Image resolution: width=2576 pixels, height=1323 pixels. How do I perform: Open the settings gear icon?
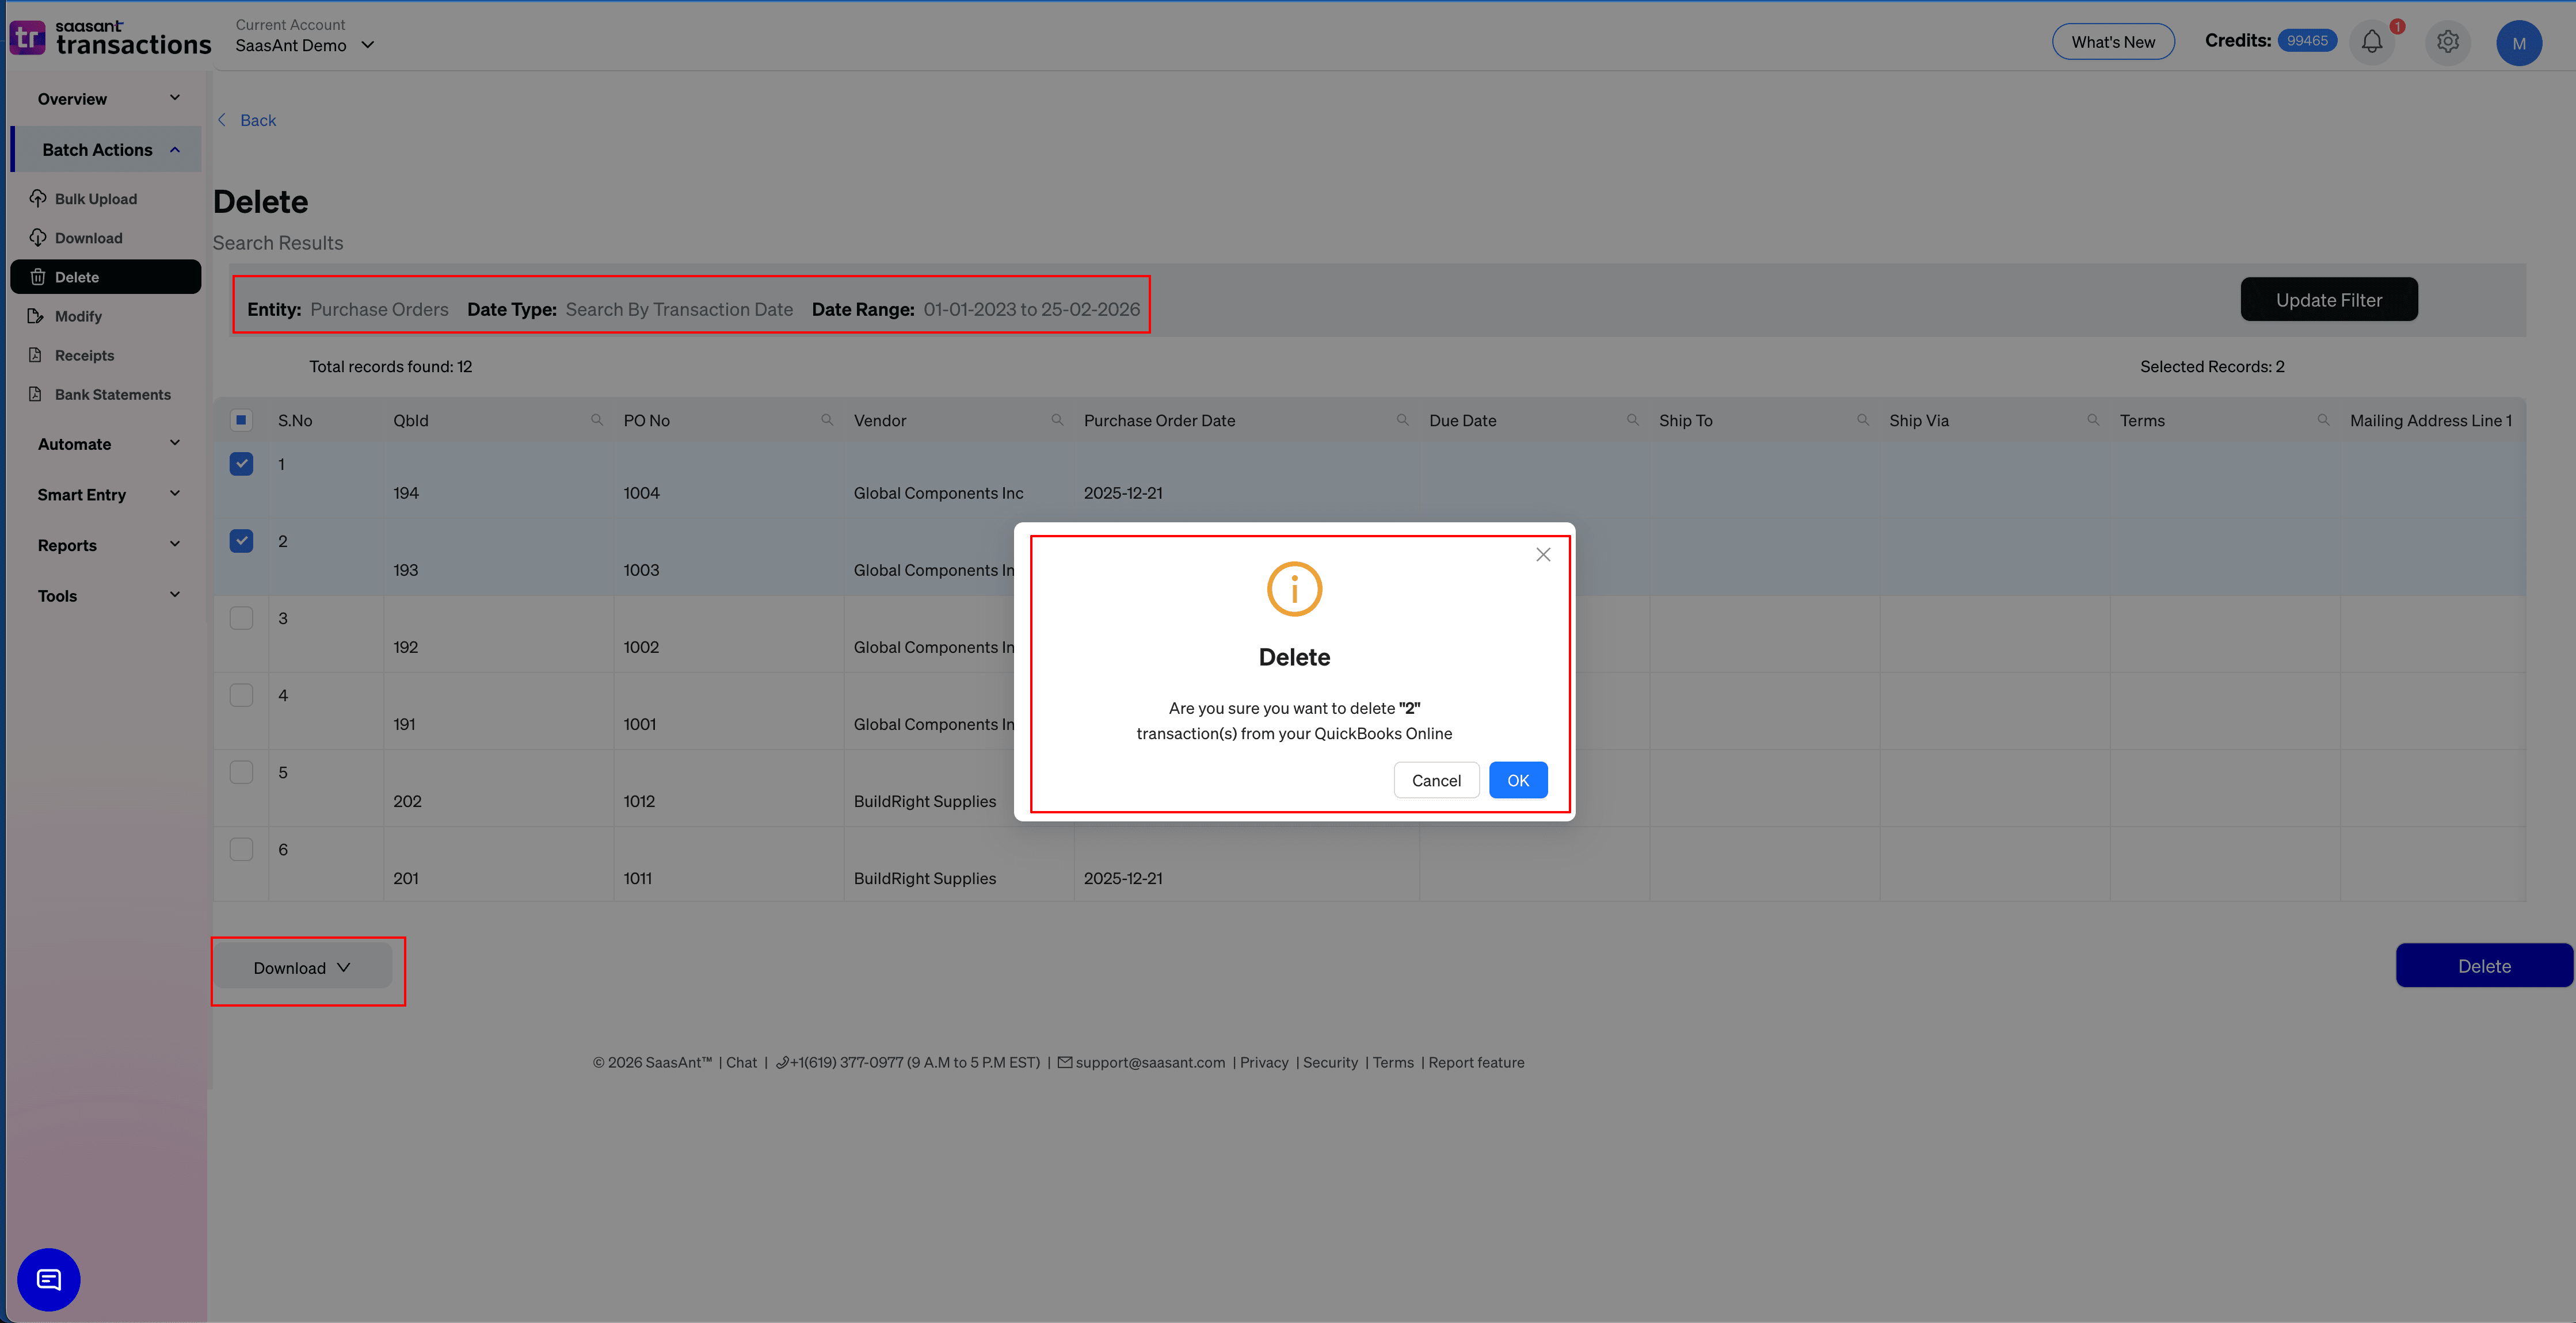pos(2448,41)
